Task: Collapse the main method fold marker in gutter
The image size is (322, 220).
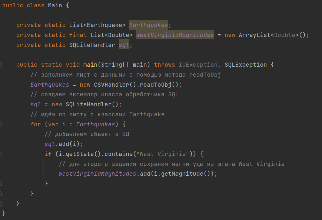Action: coord(1,65)
